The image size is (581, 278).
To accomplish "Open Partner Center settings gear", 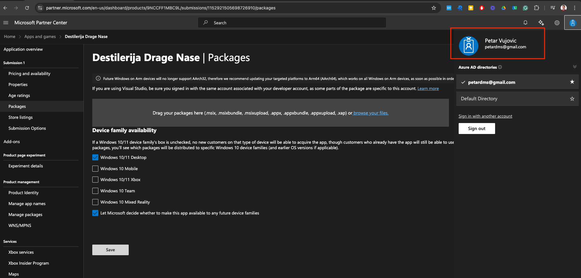I will click(x=557, y=22).
